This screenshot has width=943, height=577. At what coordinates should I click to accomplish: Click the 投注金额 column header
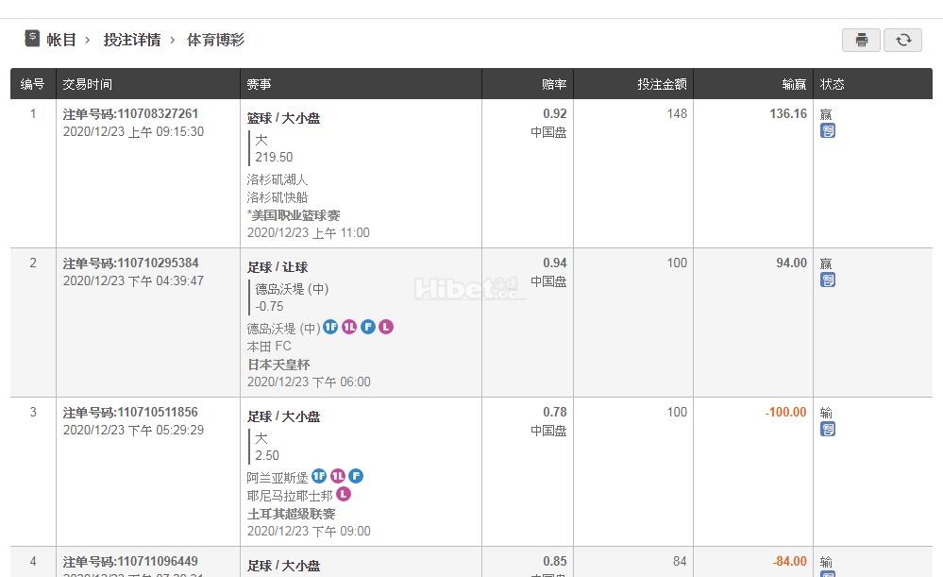point(662,84)
